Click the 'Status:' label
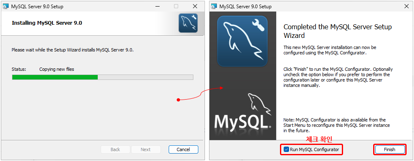The width and height of the screenshot is (414, 161). 19,69
